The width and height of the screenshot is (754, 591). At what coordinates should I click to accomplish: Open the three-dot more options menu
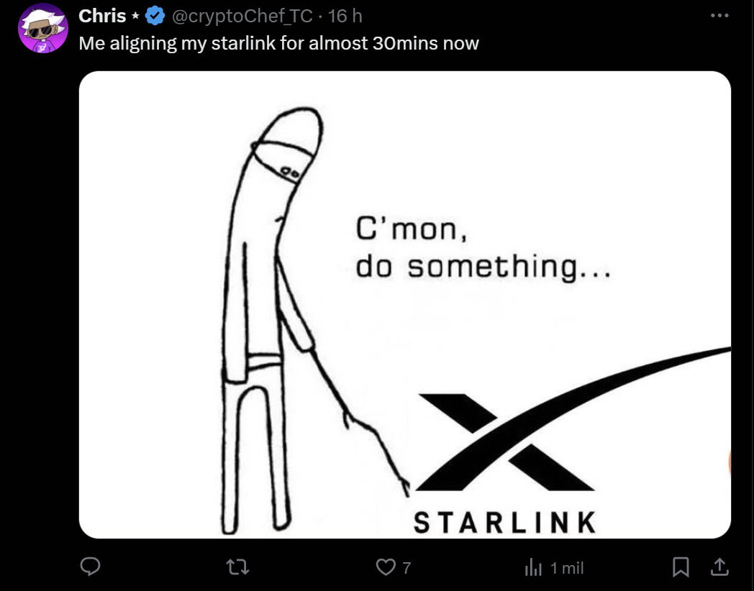[719, 16]
